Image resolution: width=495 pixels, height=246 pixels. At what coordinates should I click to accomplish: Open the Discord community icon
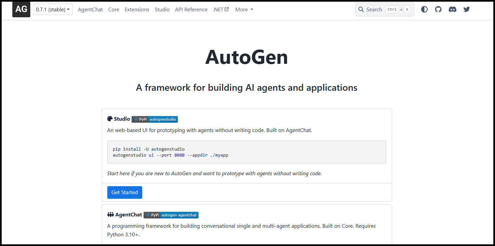click(x=452, y=9)
